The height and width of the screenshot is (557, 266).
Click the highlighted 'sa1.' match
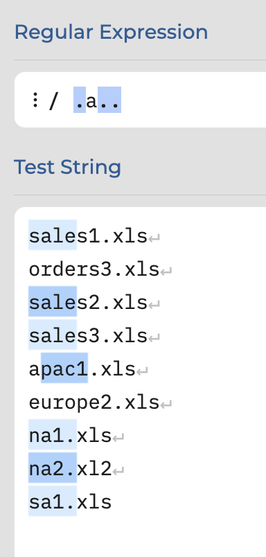pos(53,501)
